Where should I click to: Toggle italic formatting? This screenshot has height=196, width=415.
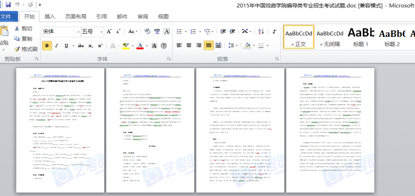tap(57, 46)
